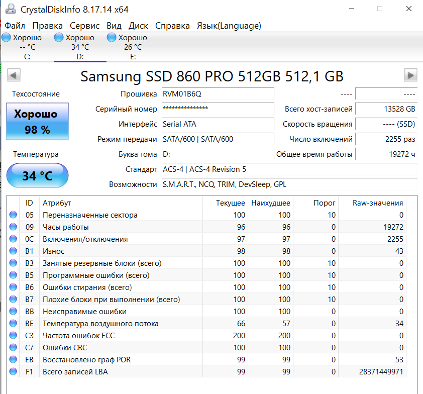Click status orb for disk E:
The width and height of the screenshot is (423, 394).
pos(112,38)
